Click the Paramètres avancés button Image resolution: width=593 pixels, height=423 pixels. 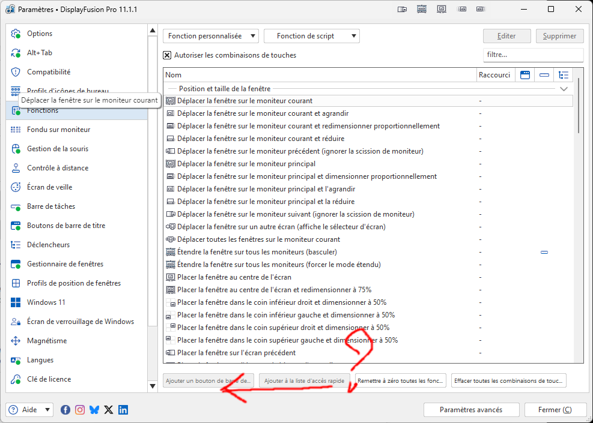pyautogui.click(x=471, y=410)
